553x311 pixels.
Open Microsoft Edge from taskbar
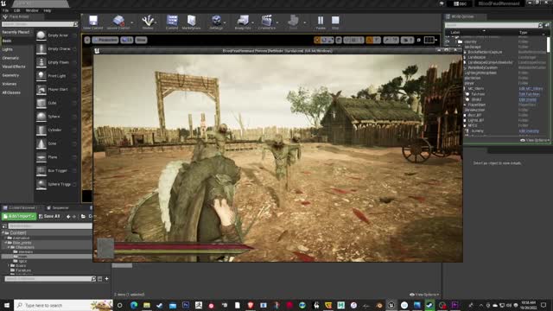[134, 305]
